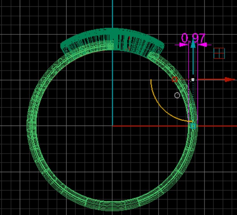Click the red-teal planar move grid handle

(219, 53)
